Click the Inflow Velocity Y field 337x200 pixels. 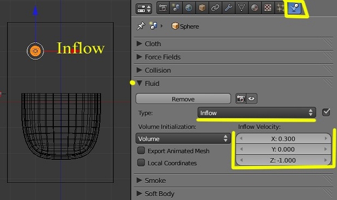283,149
